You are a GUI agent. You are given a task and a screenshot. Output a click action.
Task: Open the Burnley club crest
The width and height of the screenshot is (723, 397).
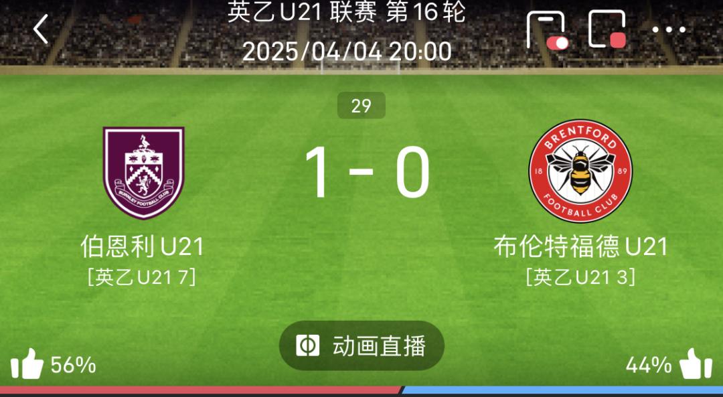click(143, 173)
